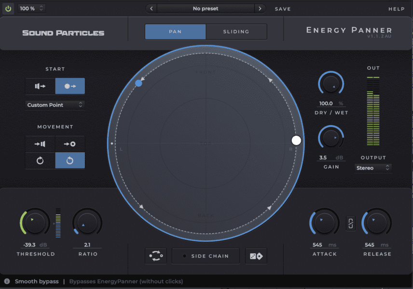The height and width of the screenshot is (289, 413).
Task: Open the HELP link
Action: 397,9
